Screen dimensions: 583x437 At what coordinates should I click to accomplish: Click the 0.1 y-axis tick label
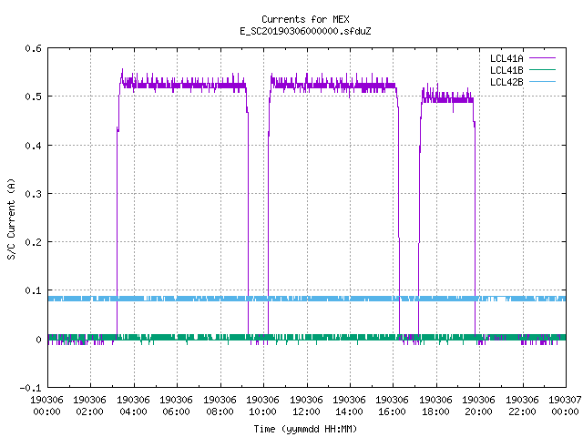(33, 290)
